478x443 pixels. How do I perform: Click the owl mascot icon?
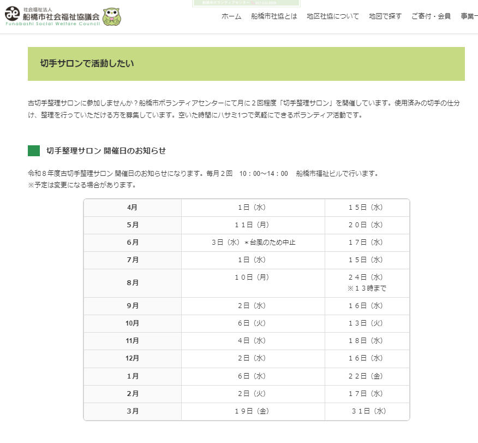(112, 16)
